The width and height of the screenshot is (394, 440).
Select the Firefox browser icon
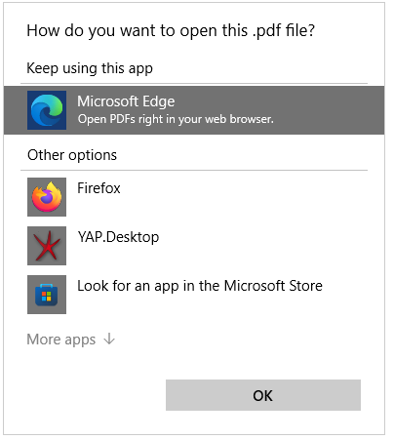(x=47, y=197)
